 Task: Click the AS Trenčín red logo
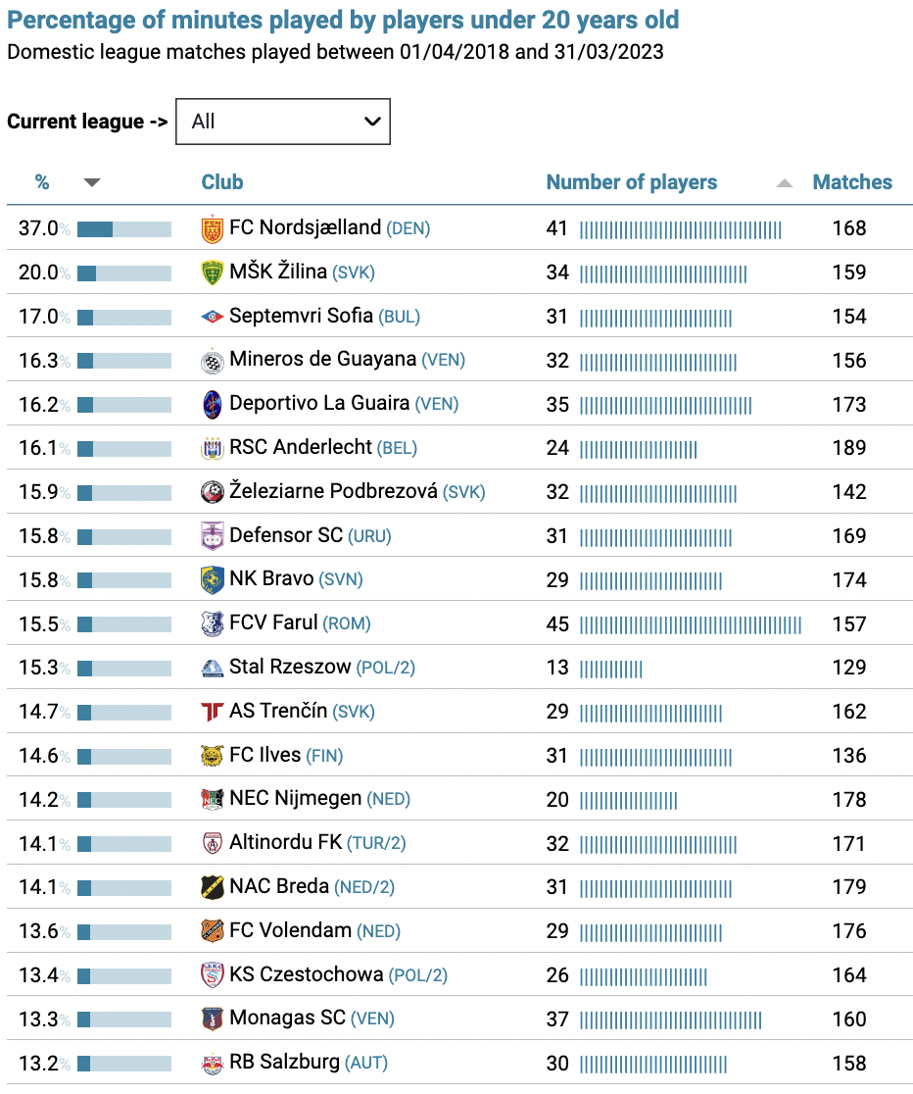pos(212,712)
